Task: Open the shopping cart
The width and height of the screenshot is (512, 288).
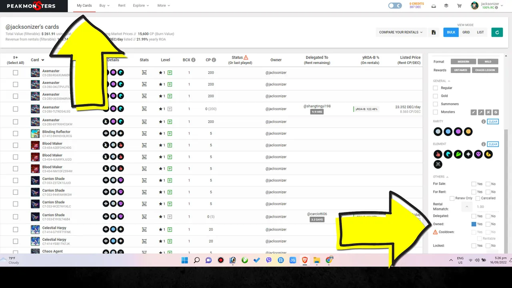Action: 459,6
